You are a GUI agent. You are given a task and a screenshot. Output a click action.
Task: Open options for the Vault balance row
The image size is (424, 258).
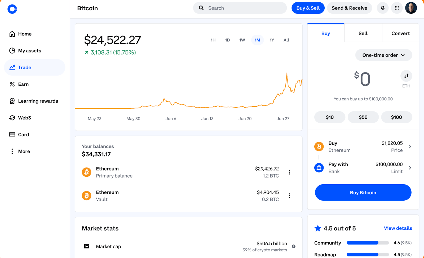click(x=289, y=196)
